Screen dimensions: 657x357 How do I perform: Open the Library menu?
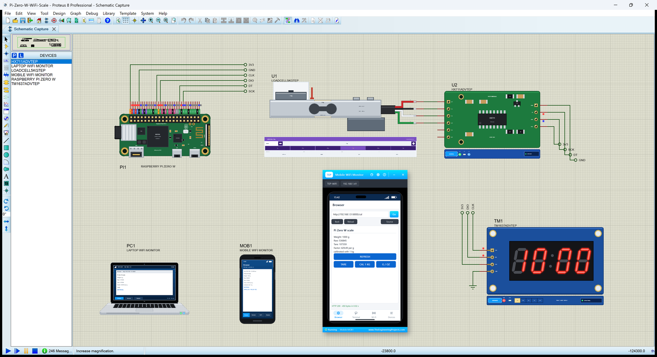tap(109, 14)
